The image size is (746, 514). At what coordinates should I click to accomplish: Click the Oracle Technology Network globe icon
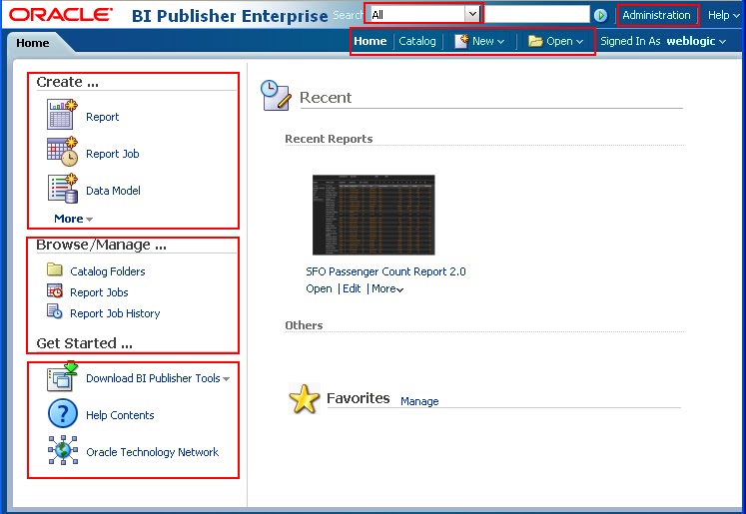point(62,450)
